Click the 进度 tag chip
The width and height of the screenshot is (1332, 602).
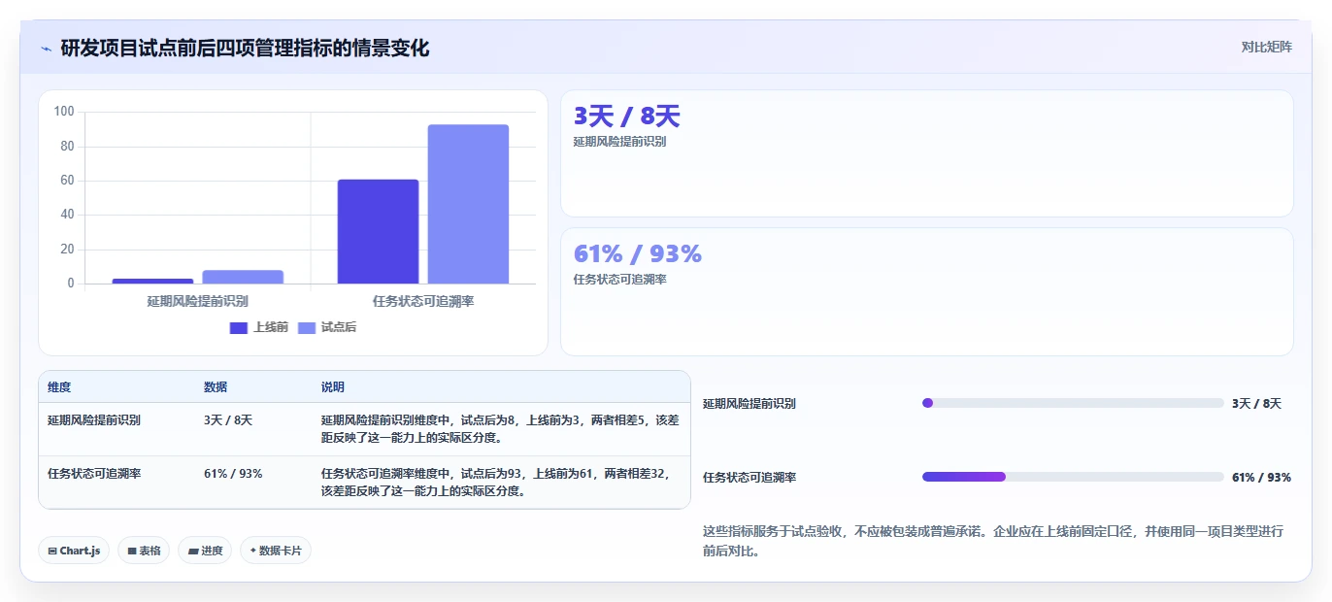click(205, 551)
